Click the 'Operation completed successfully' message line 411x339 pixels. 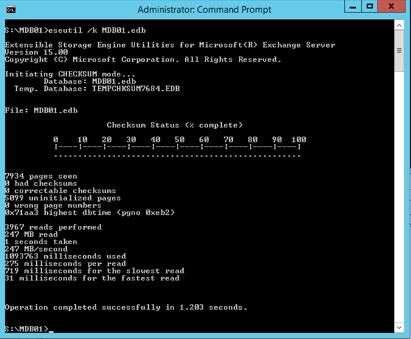click(x=126, y=308)
